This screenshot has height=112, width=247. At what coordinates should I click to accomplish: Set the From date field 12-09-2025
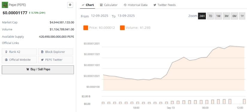coord(100,16)
